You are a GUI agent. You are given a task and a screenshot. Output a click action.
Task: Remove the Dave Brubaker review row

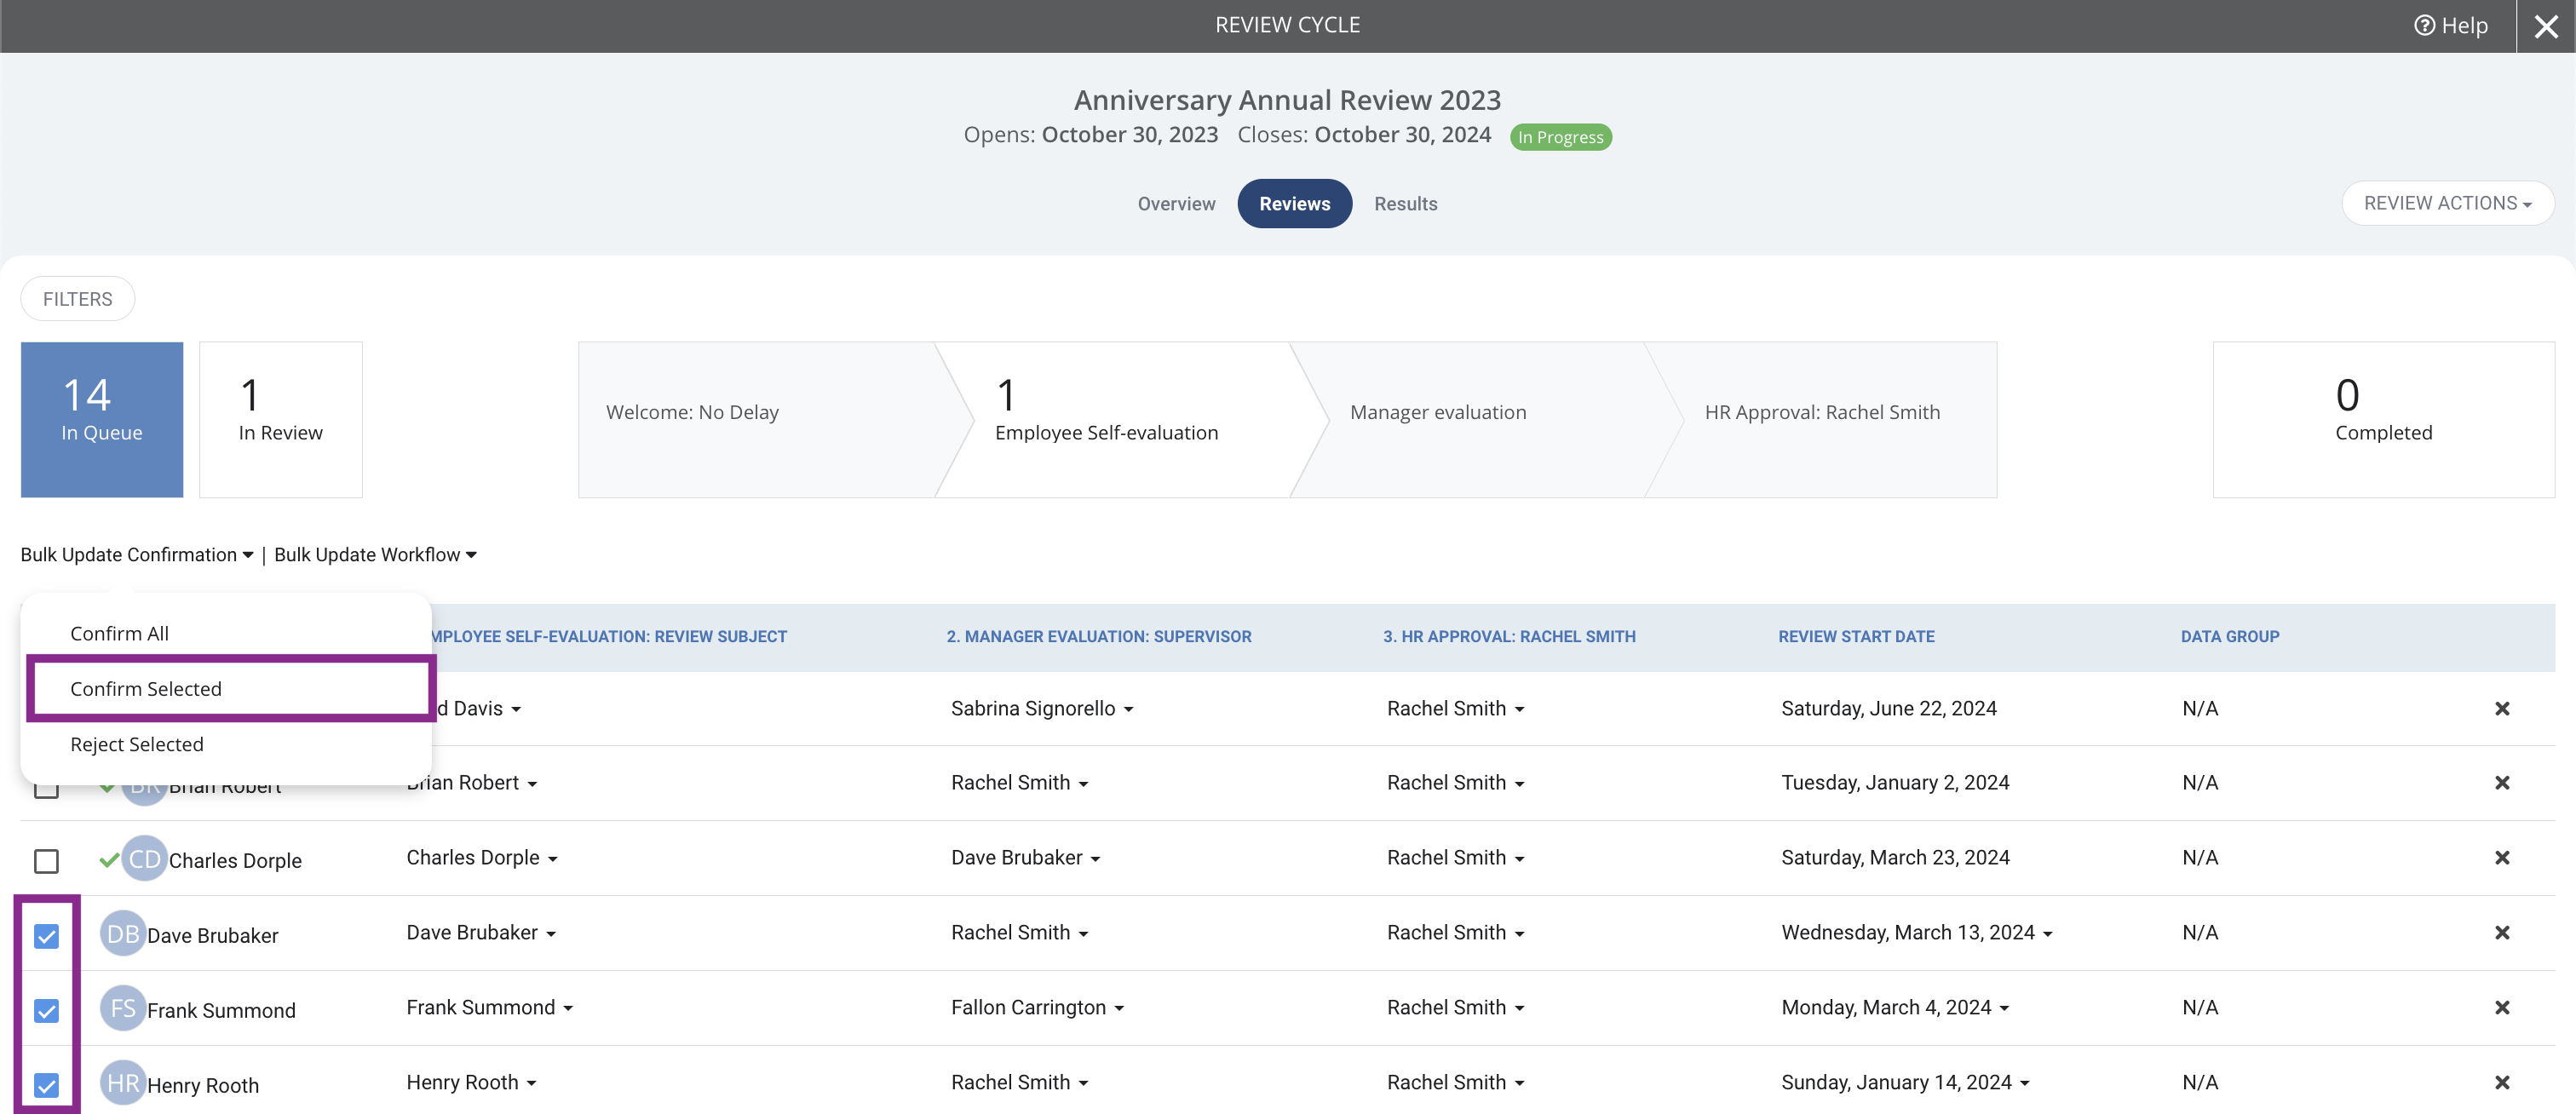point(2502,933)
